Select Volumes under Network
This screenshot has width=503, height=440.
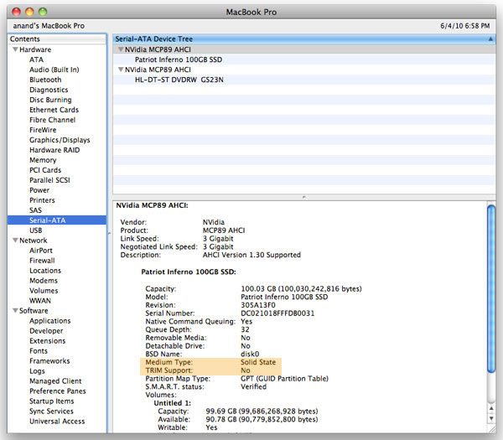[44, 291]
